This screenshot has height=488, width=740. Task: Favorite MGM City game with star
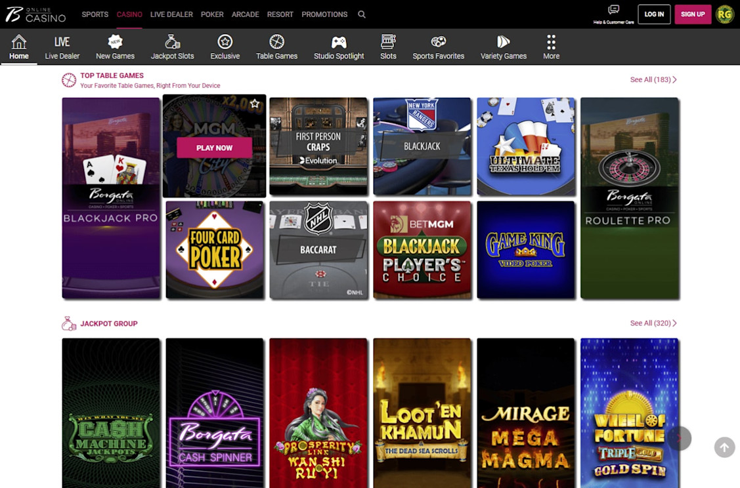(x=255, y=104)
